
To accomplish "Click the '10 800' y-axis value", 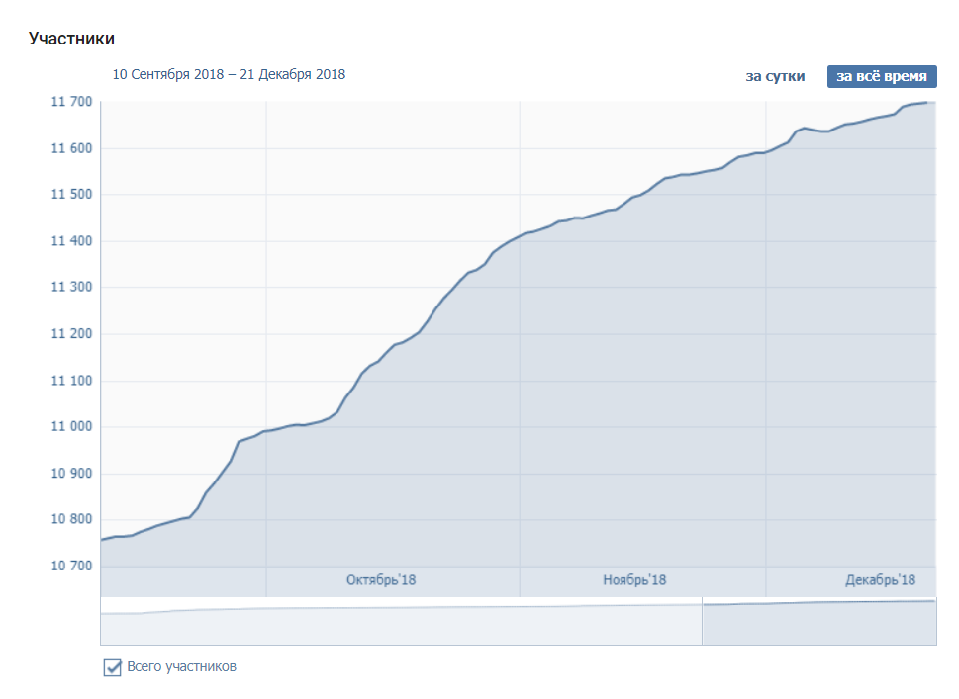I will (71, 519).
